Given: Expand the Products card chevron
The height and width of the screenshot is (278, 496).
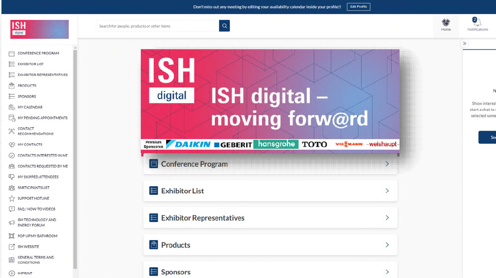Looking at the screenshot, I should tap(387, 245).
